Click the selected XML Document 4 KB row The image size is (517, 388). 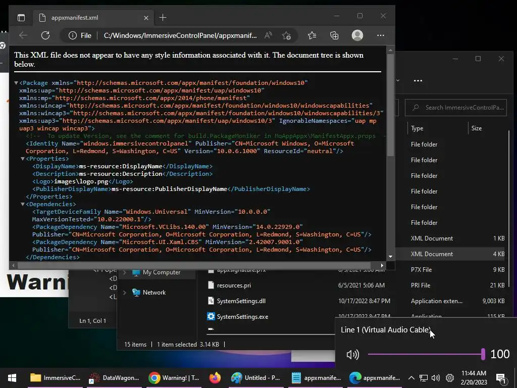(450, 254)
